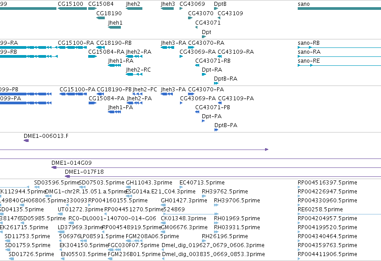Select EST GH11043.3prime
The image size is (381, 261).
coord(149,183)
